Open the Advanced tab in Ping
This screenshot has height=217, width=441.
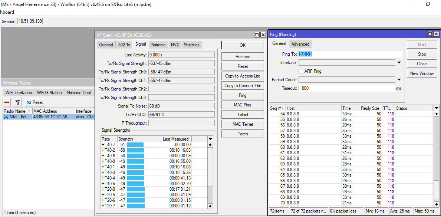coord(300,44)
